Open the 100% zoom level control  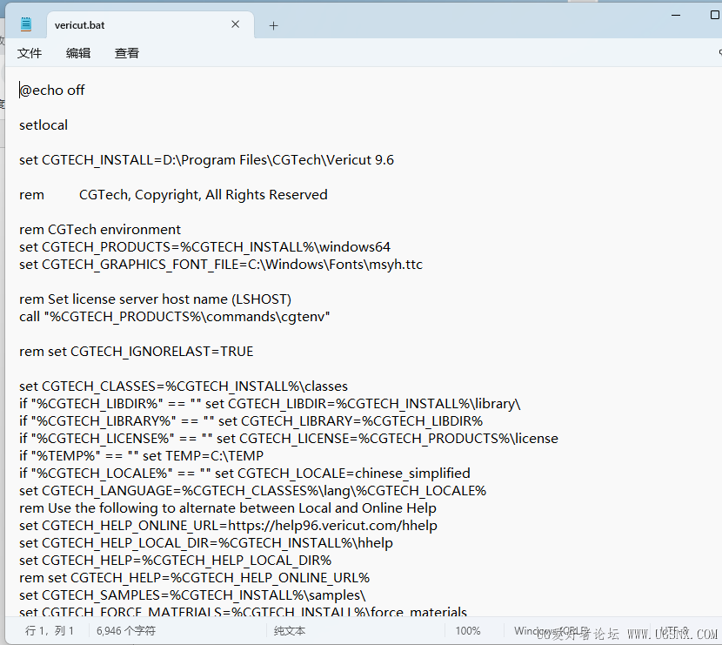(x=468, y=631)
